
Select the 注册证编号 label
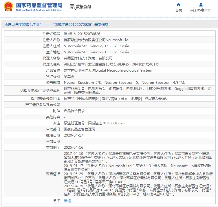(51, 34)
